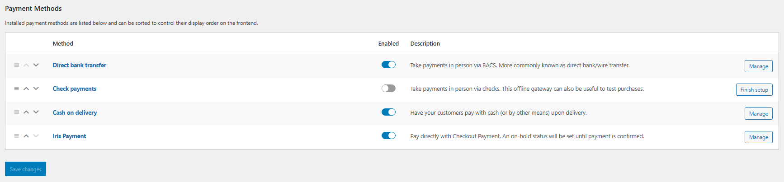Click drag handle for Check payments row
Viewport: 784px width, 182px height.
pyautogui.click(x=16, y=89)
